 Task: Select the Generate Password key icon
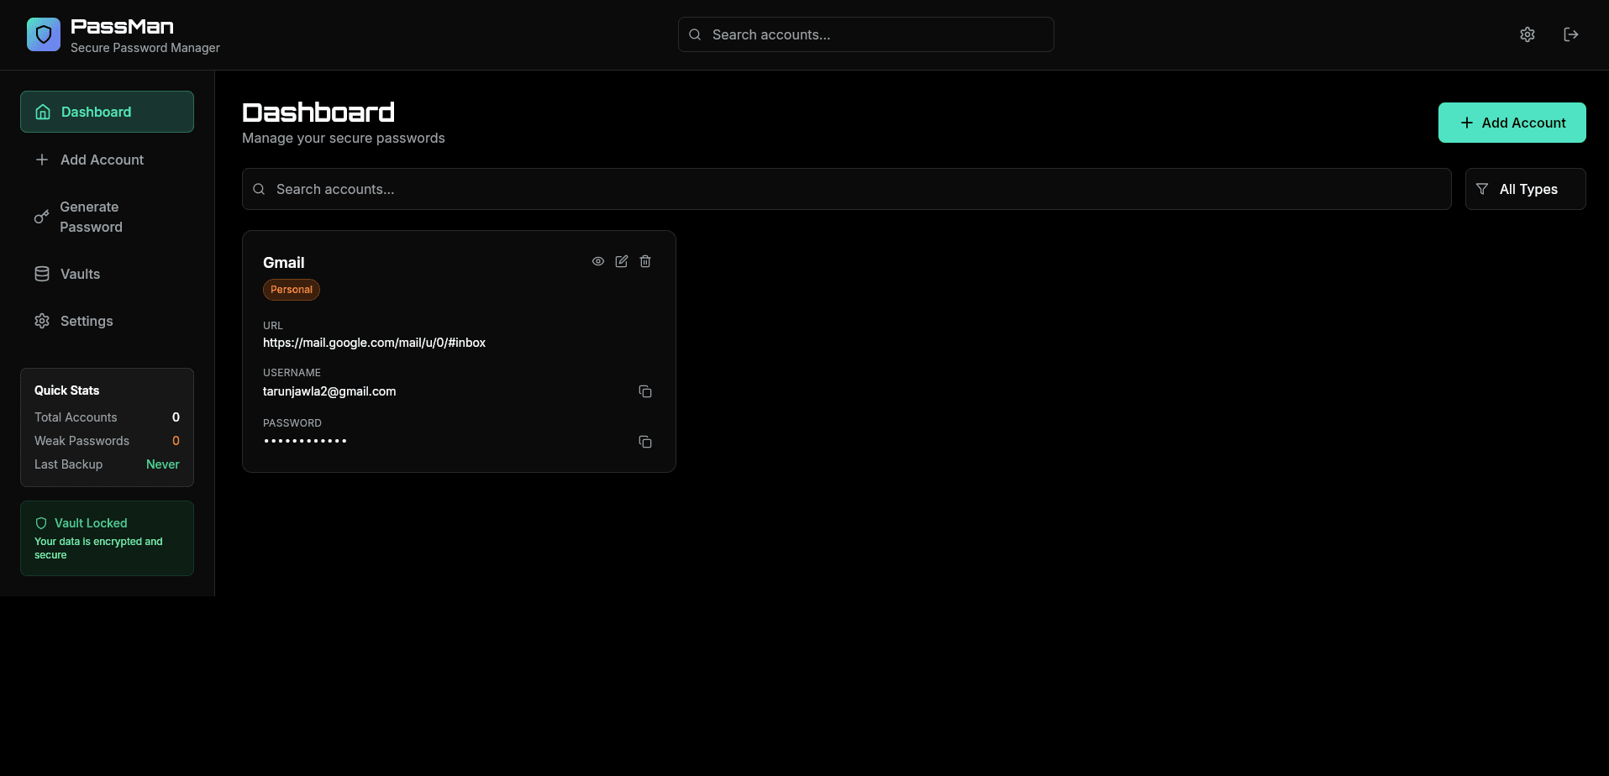(41, 217)
